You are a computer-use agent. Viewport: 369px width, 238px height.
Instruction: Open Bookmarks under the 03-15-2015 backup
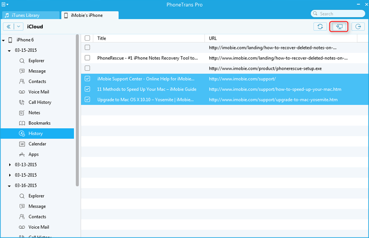coord(39,123)
